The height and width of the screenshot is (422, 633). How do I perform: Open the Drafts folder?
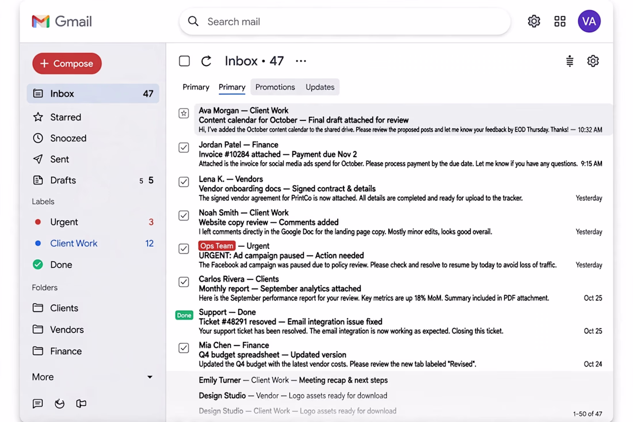(93, 180)
